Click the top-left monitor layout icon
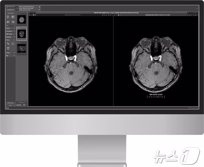The image size is (204, 167). [8, 17]
